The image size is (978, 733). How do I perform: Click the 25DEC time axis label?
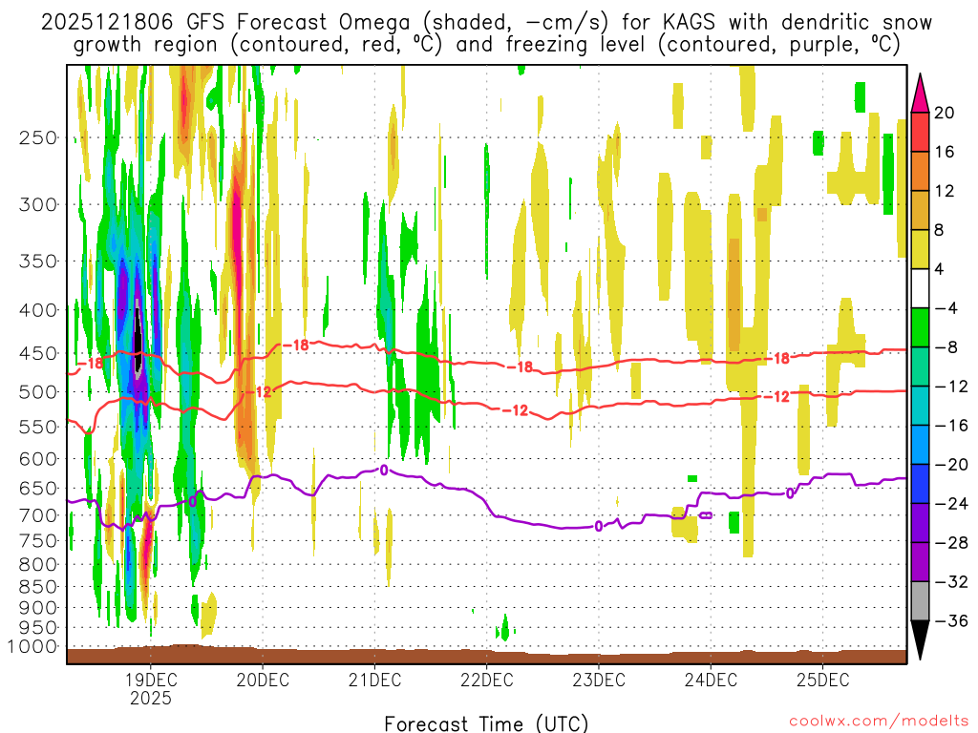pyautogui.click(x=822, y=681)
